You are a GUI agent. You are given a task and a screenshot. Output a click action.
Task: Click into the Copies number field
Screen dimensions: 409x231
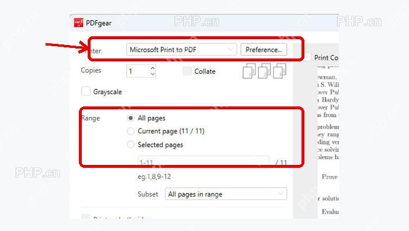coord(138,71)
